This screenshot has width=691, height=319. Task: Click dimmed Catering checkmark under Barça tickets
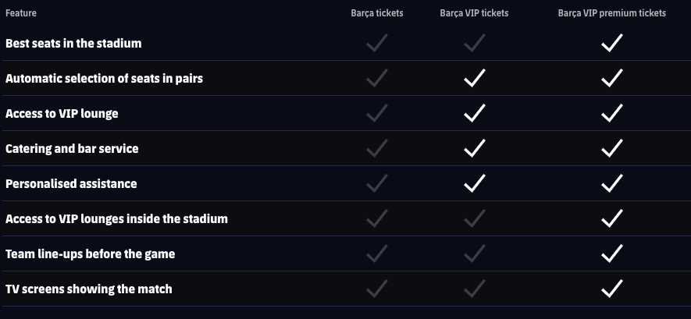click(377, 148)
